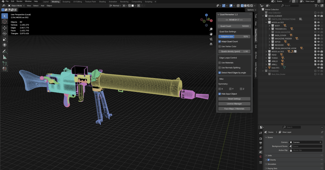Click the Reset Settings button
This screenshot has height=170, width=325.
pyautogui.click(x=235, y=99)
